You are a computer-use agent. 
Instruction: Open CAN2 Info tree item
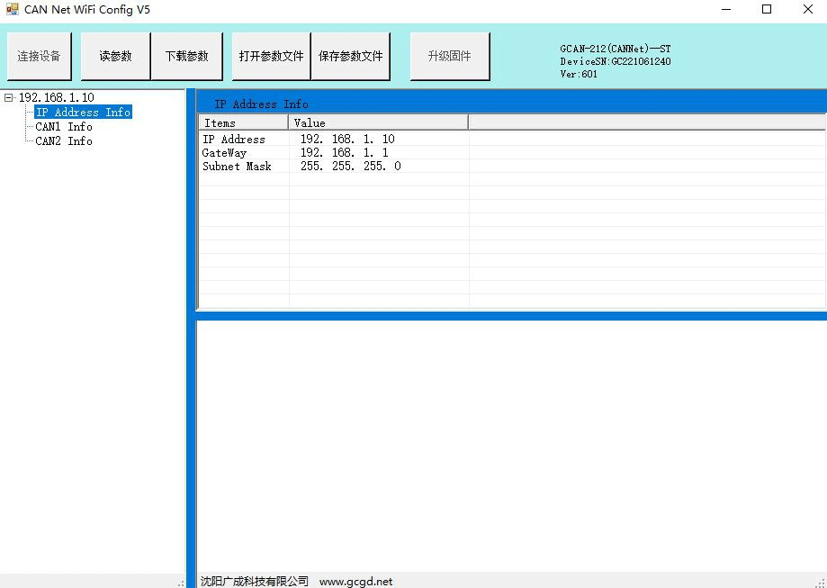point(63,141)
